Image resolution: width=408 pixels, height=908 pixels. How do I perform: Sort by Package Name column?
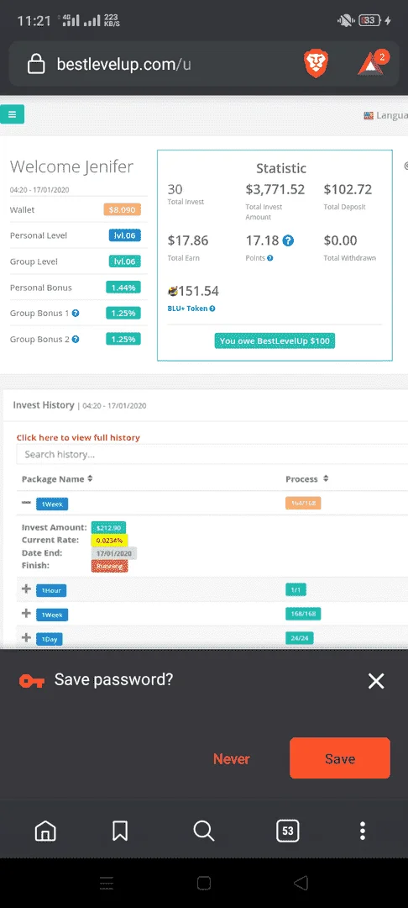57,479
